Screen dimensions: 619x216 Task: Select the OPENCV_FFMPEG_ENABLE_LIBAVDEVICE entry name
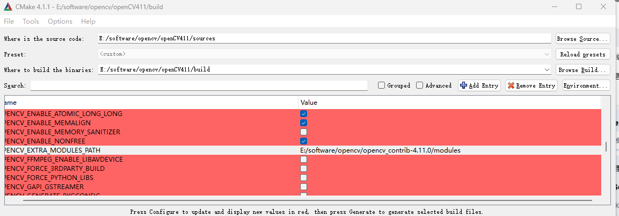coord(63,160)
